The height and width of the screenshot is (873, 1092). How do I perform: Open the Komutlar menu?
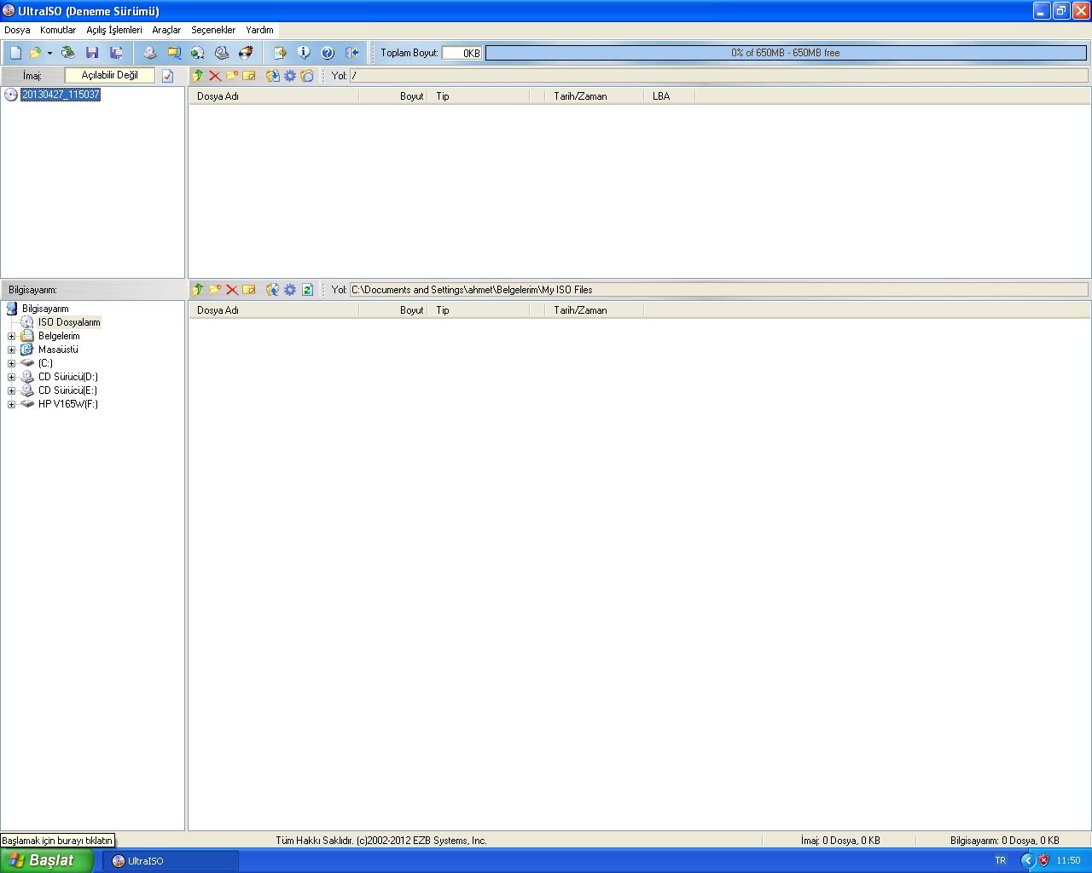(58, 30)
